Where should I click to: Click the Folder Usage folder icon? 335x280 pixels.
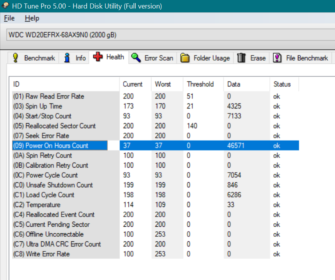pos(185,58)
